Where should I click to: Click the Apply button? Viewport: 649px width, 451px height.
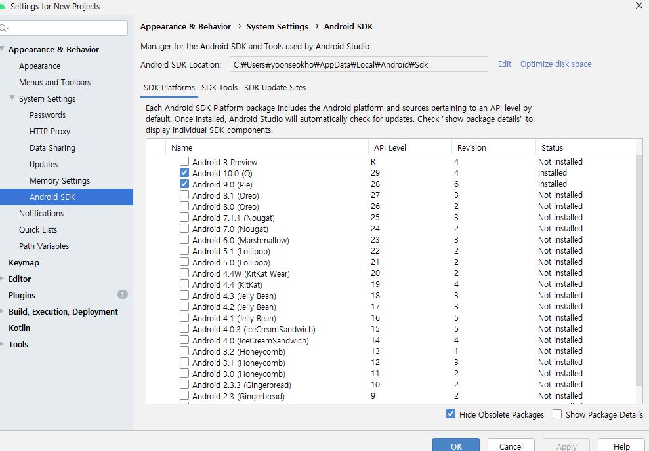[566, 446]
